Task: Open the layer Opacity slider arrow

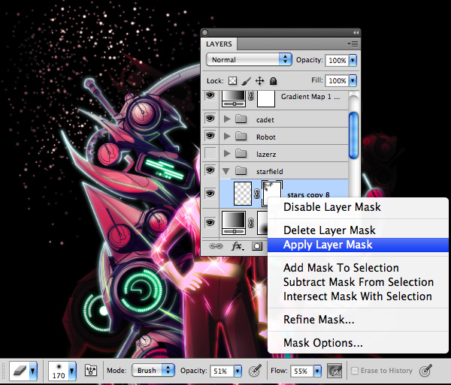Action: (x=353, y=60)
